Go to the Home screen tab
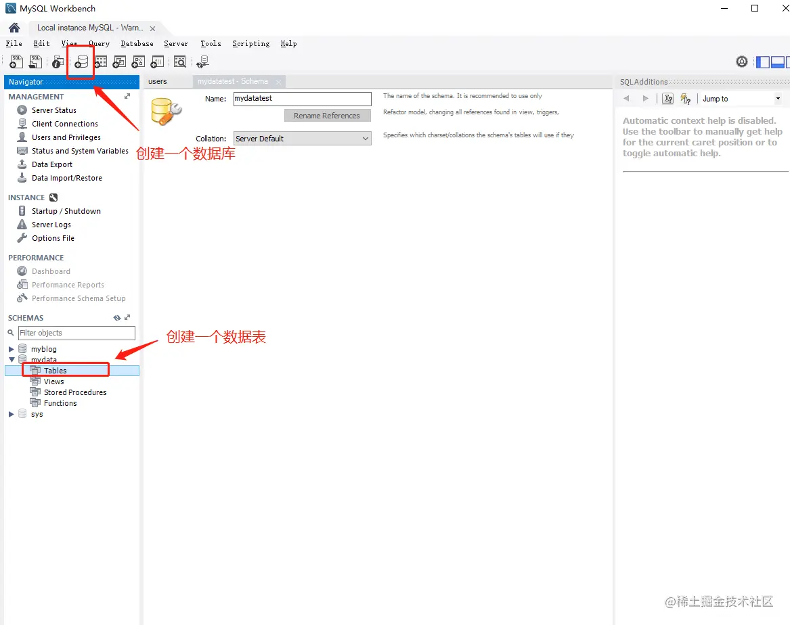 (x=14, y=28)
